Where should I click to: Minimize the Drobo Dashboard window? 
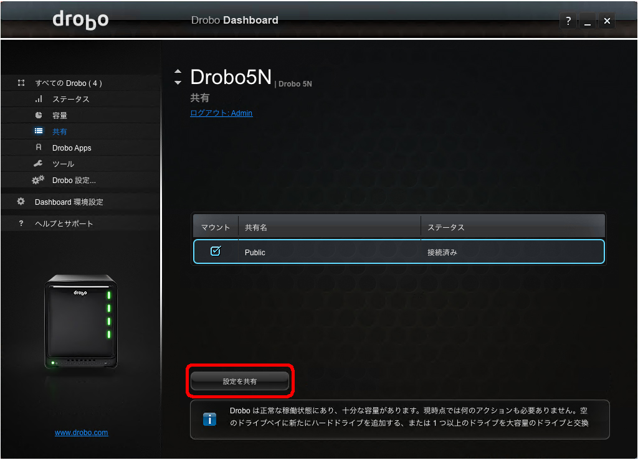pyautogui.click(x=587, y=21)
